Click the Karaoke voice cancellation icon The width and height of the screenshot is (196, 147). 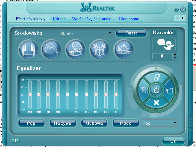(164, 44)
